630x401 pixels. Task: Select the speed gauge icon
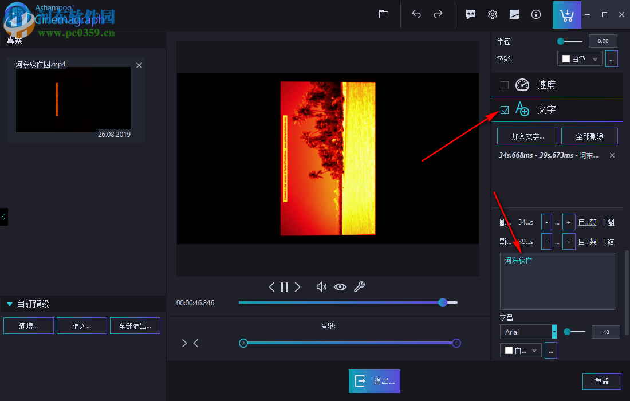click(522, 84)
